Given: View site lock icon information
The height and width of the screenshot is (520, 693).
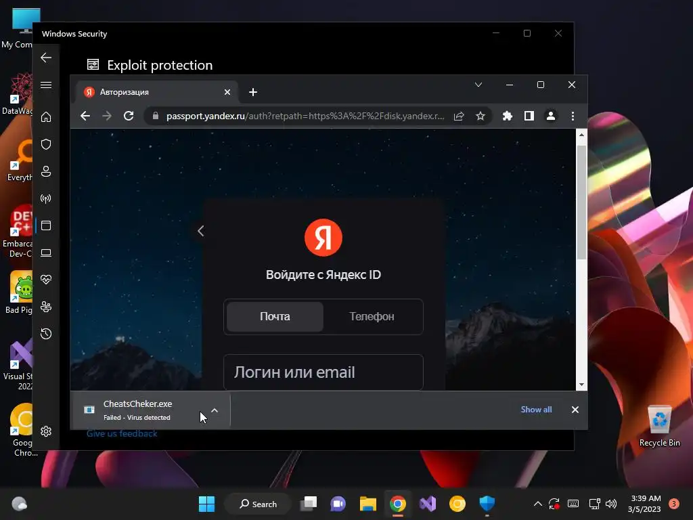Looking at the screenshot, I should coord(155,116).
